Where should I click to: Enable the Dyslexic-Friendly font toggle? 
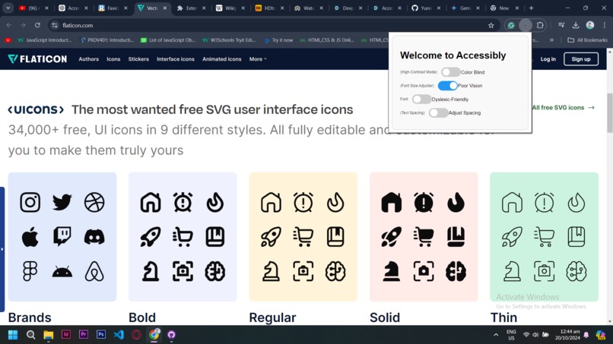tap(421, 99)
